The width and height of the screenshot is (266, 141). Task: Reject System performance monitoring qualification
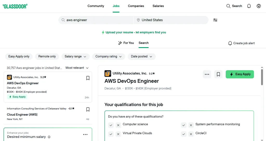point(191,125)
